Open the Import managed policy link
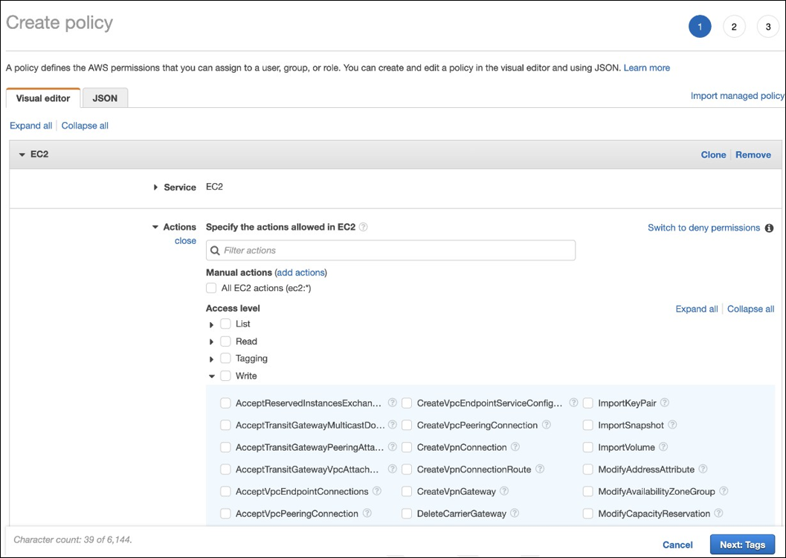Viewport: 786px width, 558px height. (x=737, y=96)
